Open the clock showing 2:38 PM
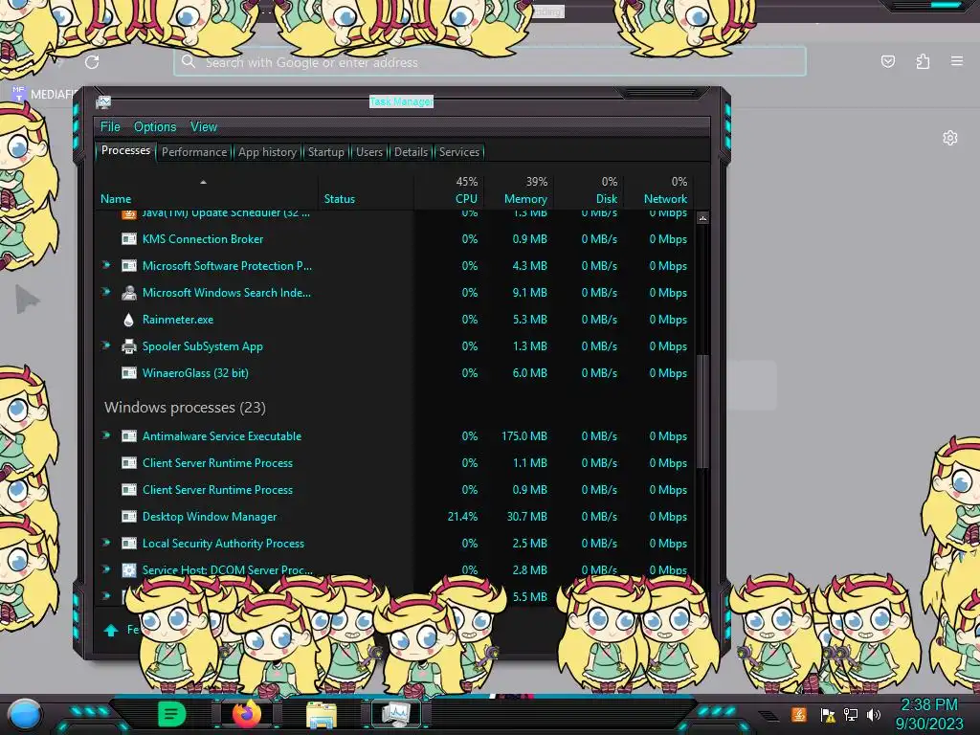Image resolution: width=980 pixels, height=735 pixels. tap(929, 714)
